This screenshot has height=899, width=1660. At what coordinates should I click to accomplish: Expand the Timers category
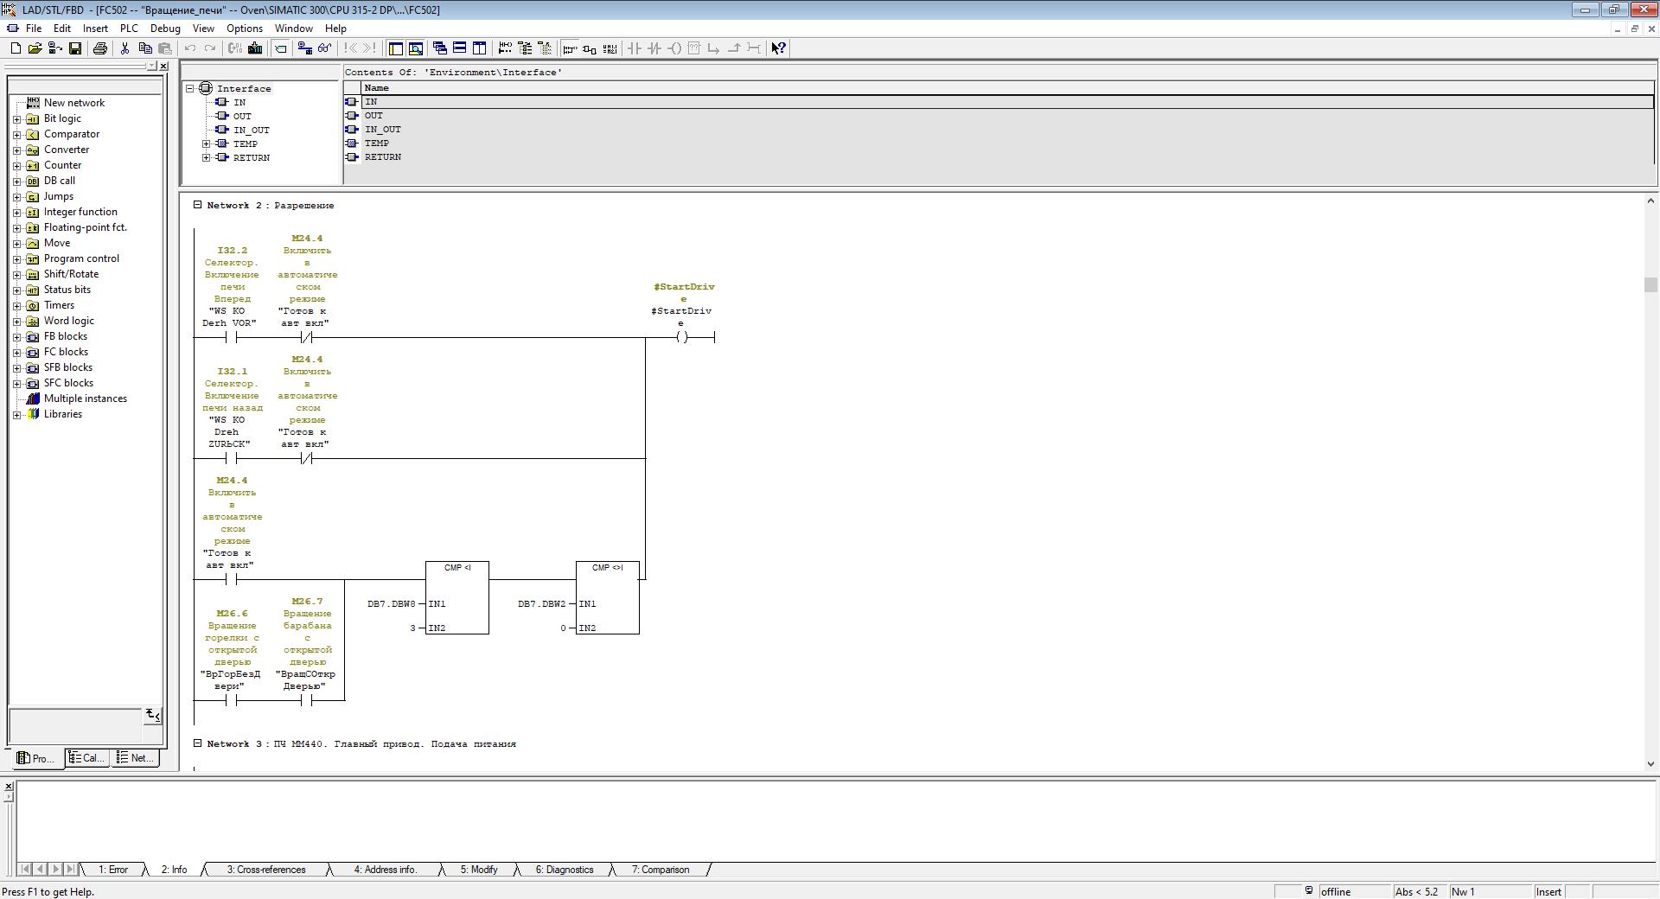pos(16,305)
